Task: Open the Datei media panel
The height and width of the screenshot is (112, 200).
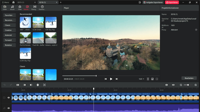Action: pos(5,8)
